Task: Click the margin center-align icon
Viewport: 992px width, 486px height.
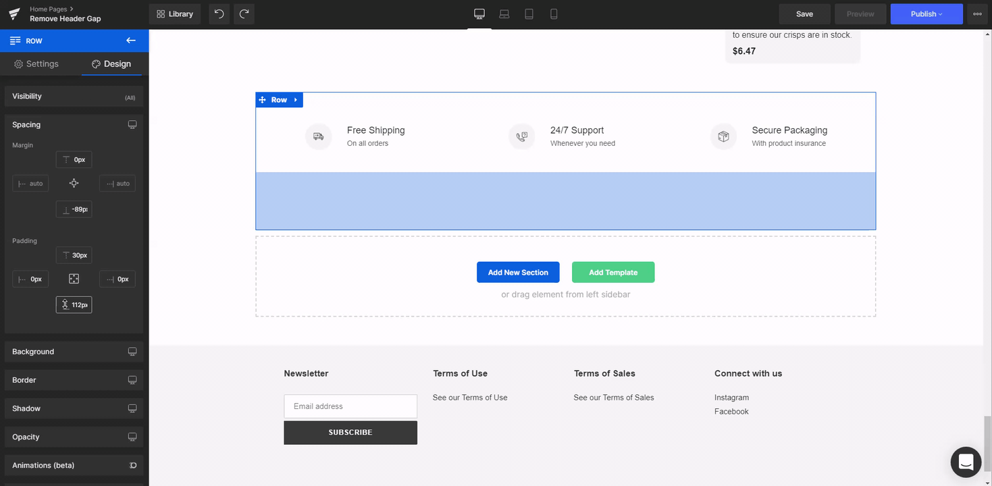Action: point(74,184)
